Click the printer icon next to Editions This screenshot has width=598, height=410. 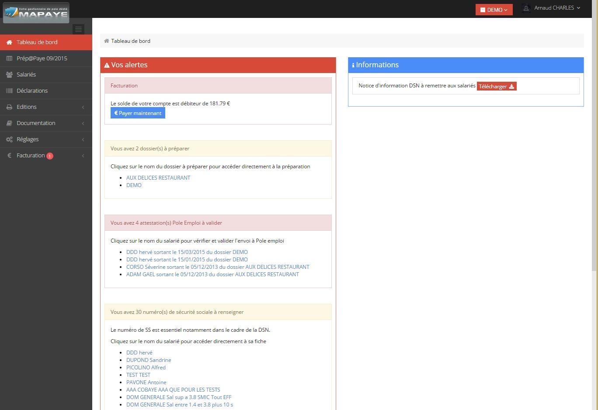[8, 107]
